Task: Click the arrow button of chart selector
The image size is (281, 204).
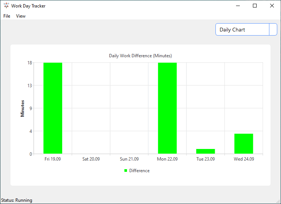Action: 273,30
